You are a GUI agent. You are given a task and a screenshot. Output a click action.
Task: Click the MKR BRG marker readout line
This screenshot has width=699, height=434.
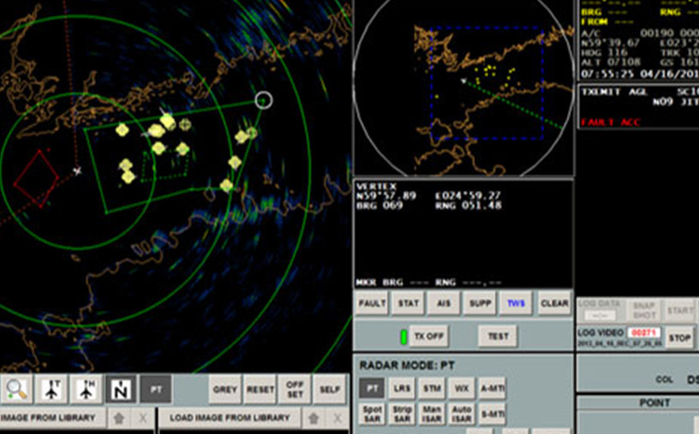pyautogui.click(x=429, y=282)
